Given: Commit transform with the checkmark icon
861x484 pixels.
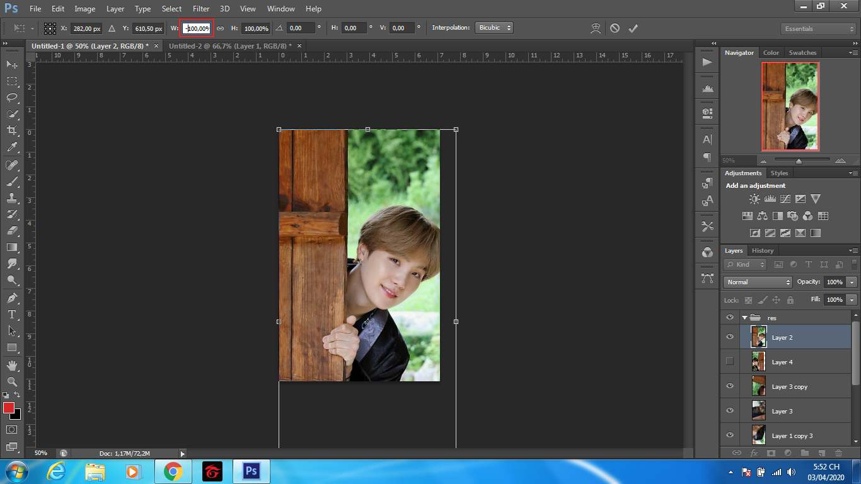Looking at the screenshot, I should point(633,28).
